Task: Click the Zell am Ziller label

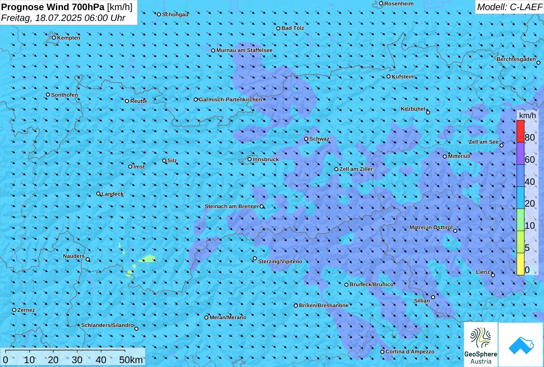Action: click(356, 169)
